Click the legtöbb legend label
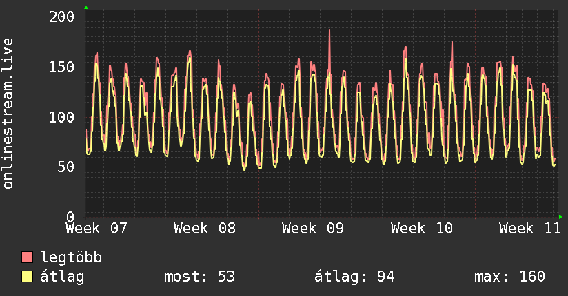The height and width of the screenshot is (296, 568). 72,257
